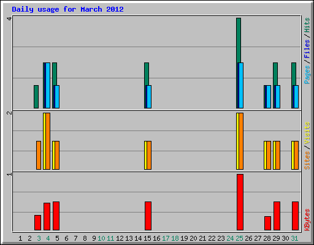The image size is (314, 245).
Task: Select day label 28 on the x-axis
Action: point(267,238)
